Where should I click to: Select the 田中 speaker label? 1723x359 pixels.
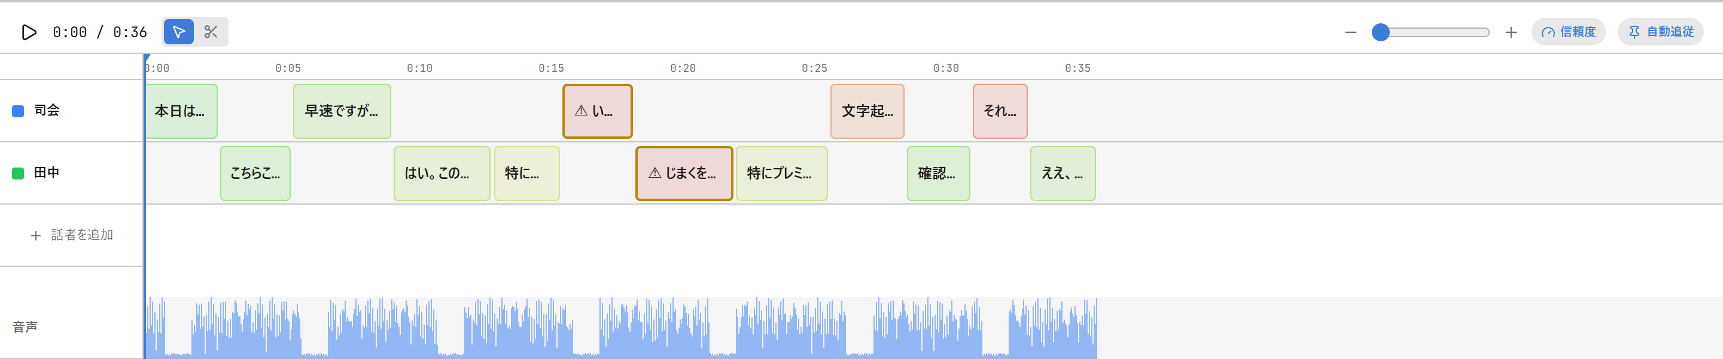(x=47, y=172)
